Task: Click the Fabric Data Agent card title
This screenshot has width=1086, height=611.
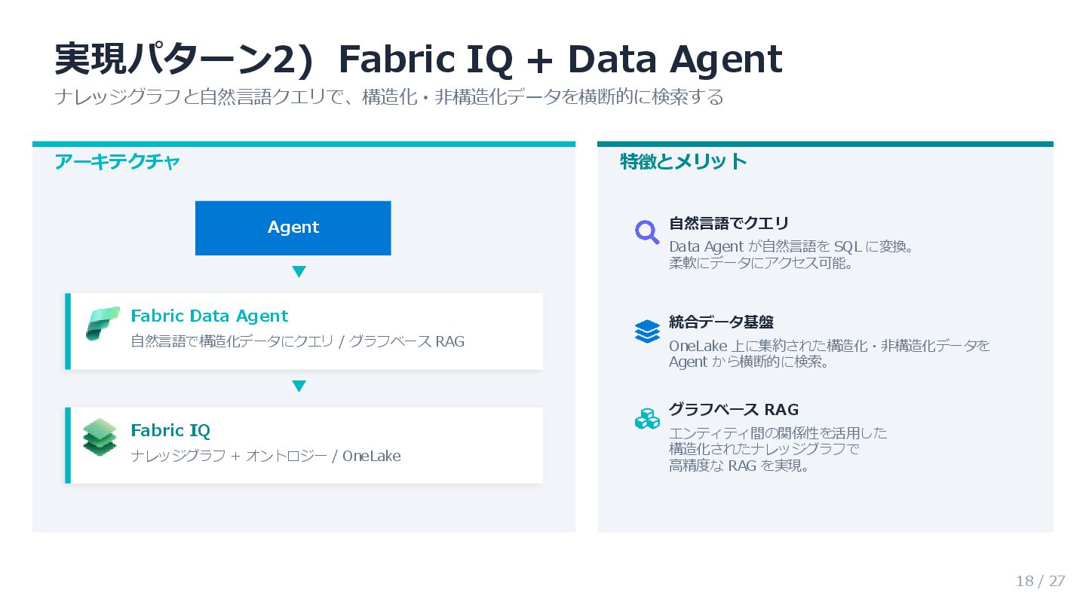Action: (210, 316)
